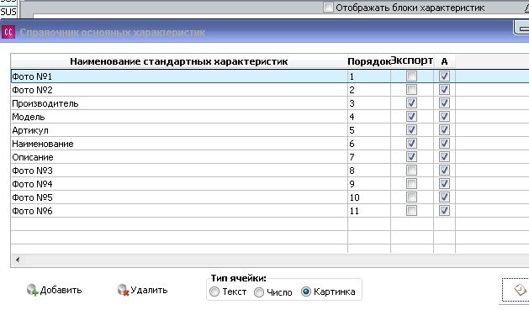Toggle Экспорт checkbox for Фото №1
Image resolution: width=529 pixels, height=310 pixels.
tap(411, 76)
